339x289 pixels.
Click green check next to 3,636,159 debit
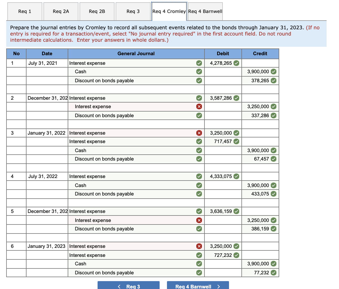(x=236, y=211)
